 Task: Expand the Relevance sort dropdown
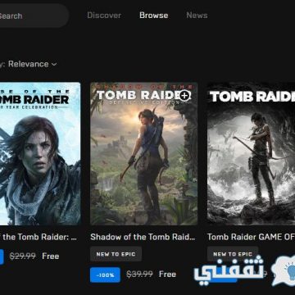[33, 64]
